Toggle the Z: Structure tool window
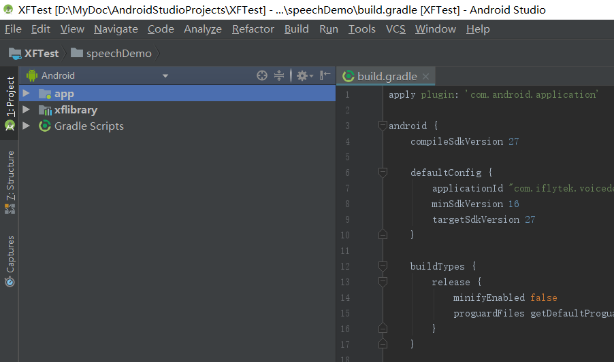614x362 pixels. click(10, 183)
